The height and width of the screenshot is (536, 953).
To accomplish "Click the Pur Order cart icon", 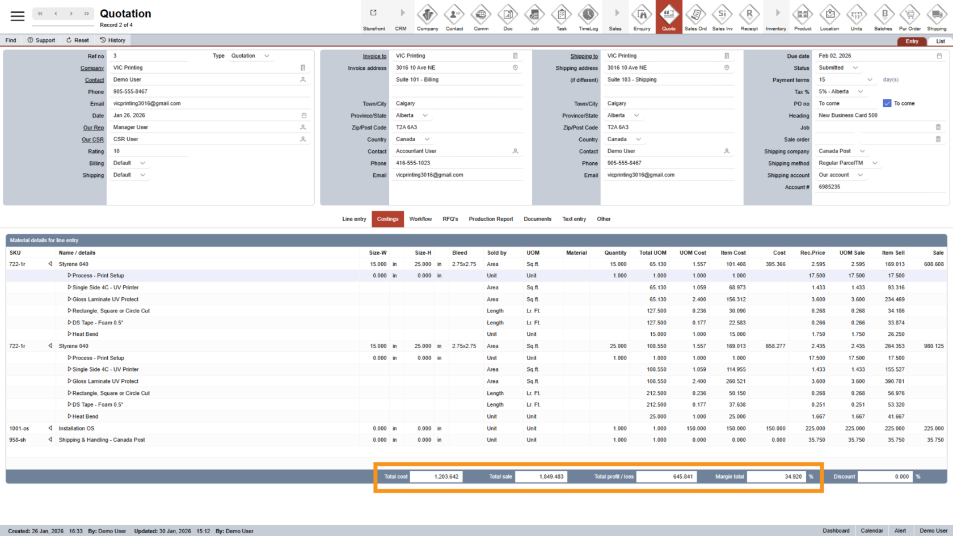I will [x=910, y=16].
